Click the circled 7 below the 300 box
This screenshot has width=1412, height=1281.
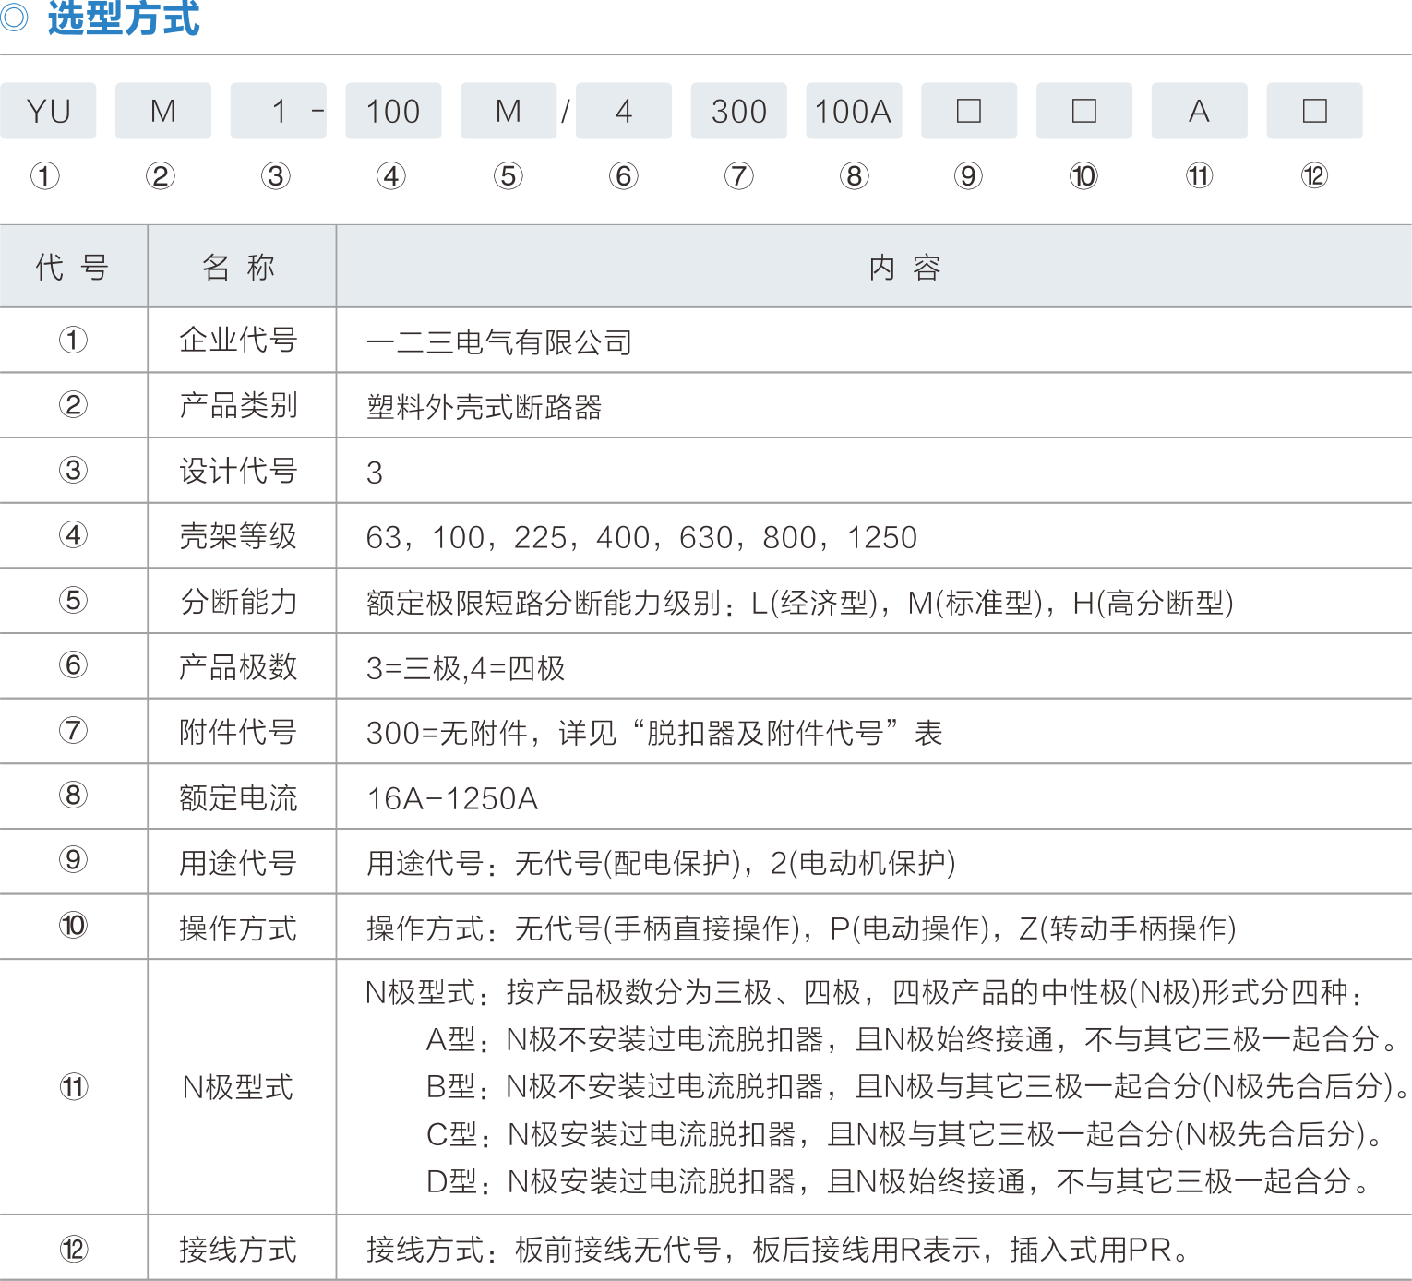point(738,175)
